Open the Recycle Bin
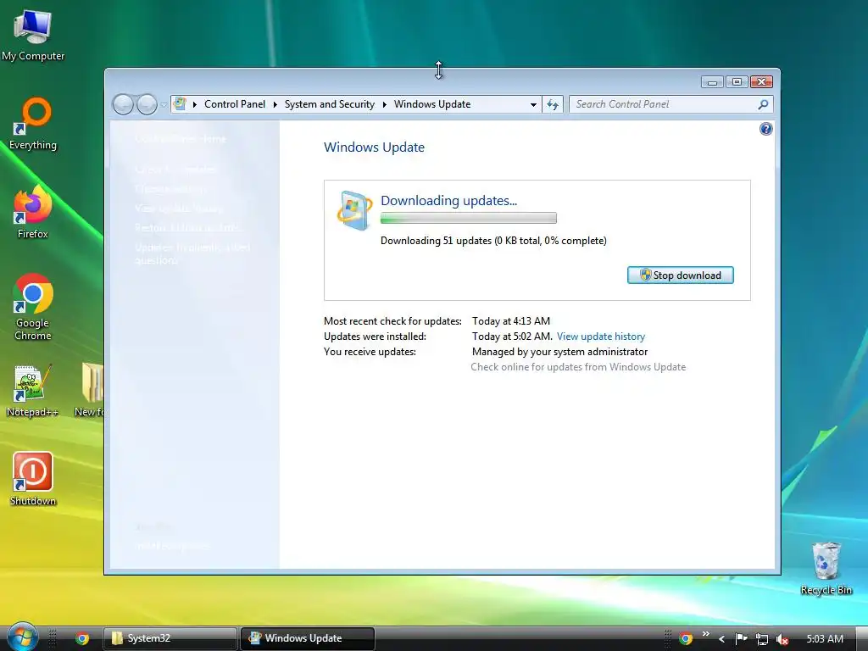Image resolution: width=868 pixels, height=651 pixels. click(x=826, y=569)
